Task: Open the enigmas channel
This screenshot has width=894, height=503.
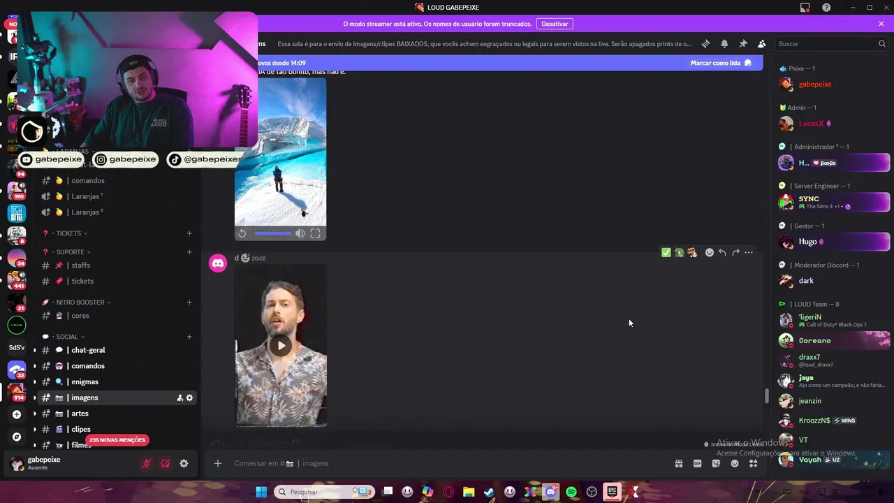Action: tap(117, 382)
